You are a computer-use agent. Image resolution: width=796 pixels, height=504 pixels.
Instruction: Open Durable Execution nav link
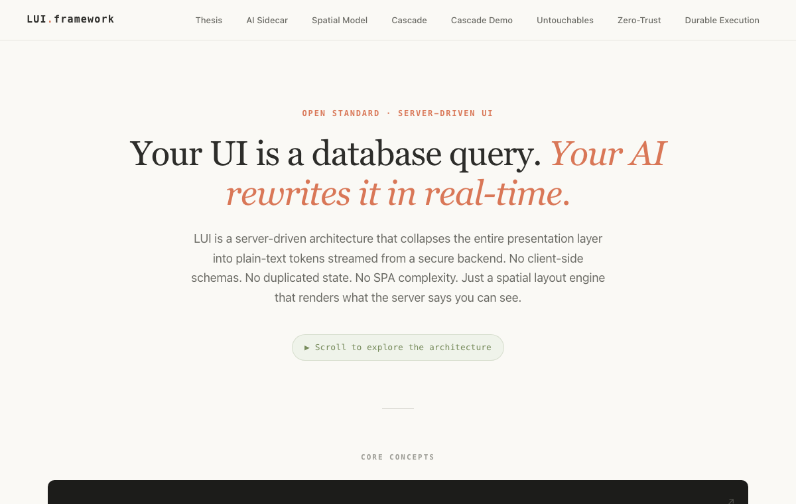pos(722,21)
